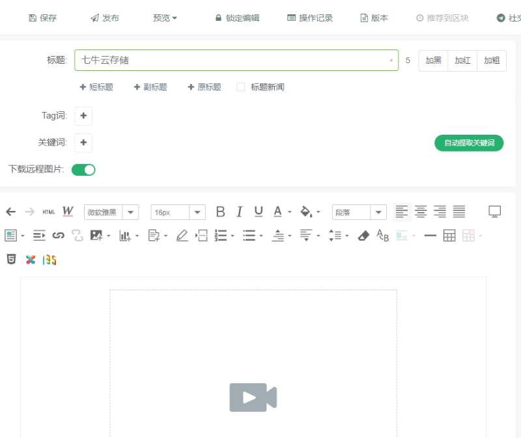Insert an image into the editor
The image size is (521, 438).
[x=94, y=235]
